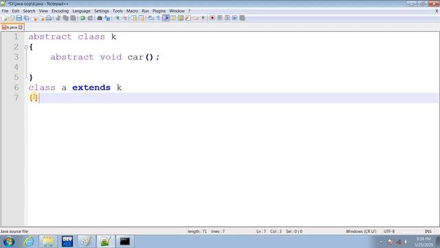
Task: Click the Redo toolbar icon
Action: (x=90, y=19)
